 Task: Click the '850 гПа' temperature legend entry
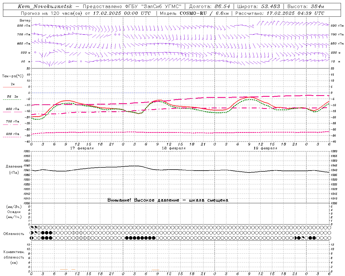click(x=13, y=109)
